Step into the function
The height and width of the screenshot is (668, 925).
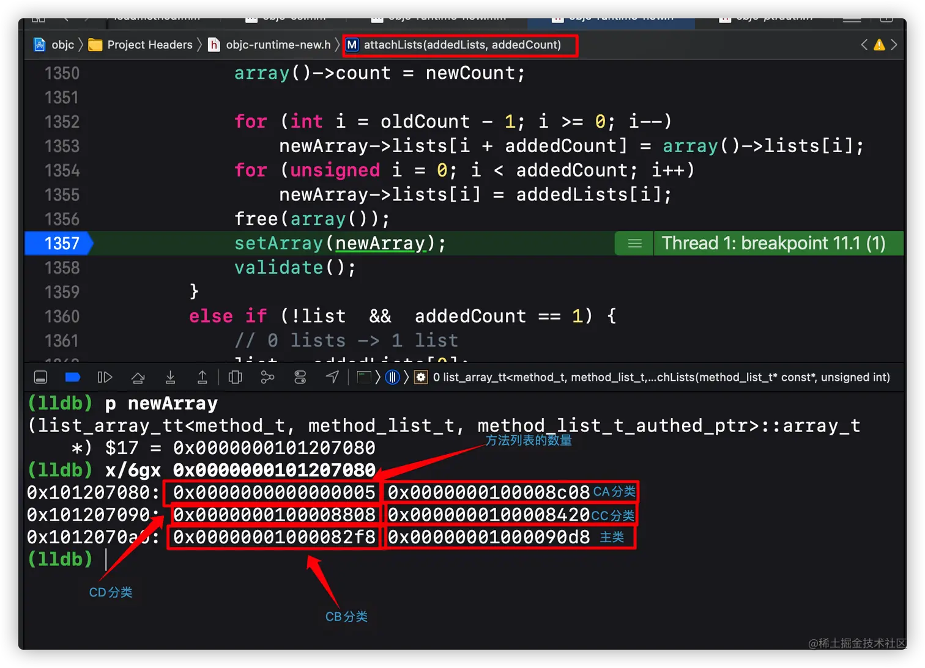pos(170,378)
